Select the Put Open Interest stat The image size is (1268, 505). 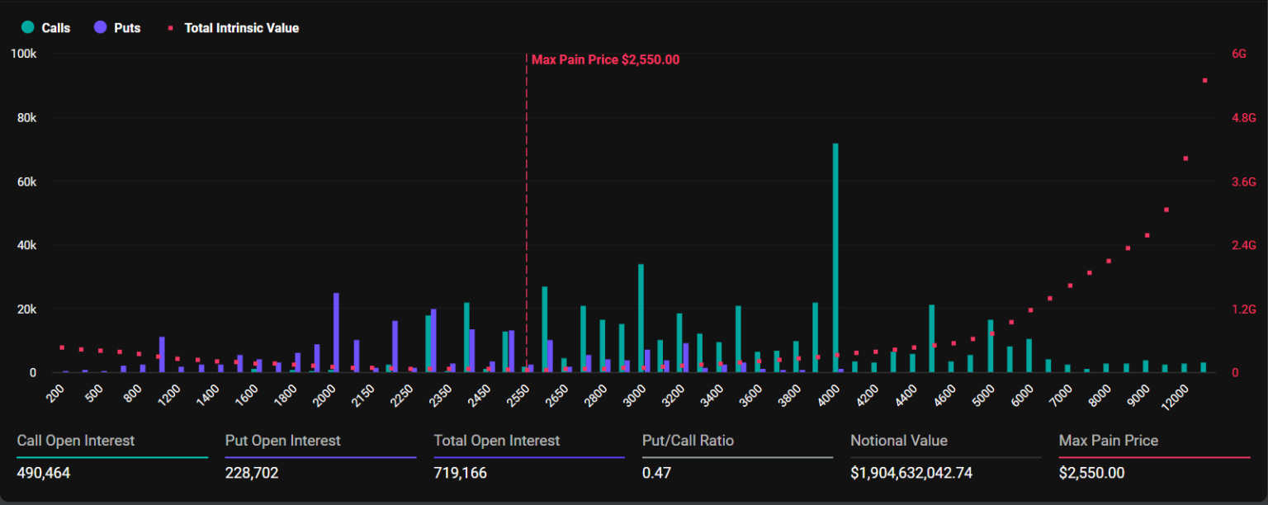click(x=282, y=441)
